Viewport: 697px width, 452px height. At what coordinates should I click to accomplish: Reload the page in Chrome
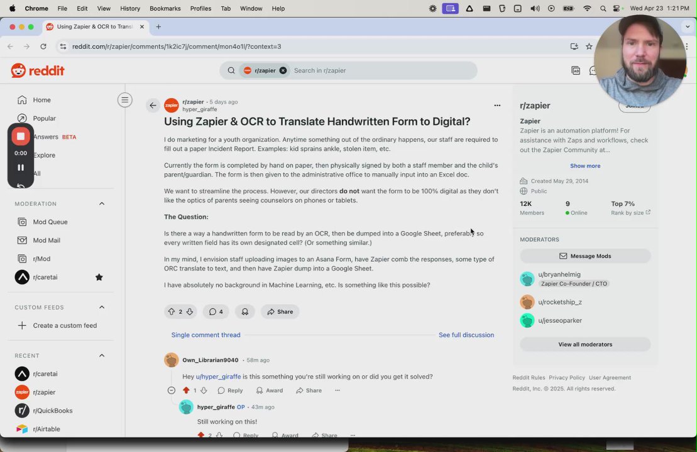pos(43,46)
